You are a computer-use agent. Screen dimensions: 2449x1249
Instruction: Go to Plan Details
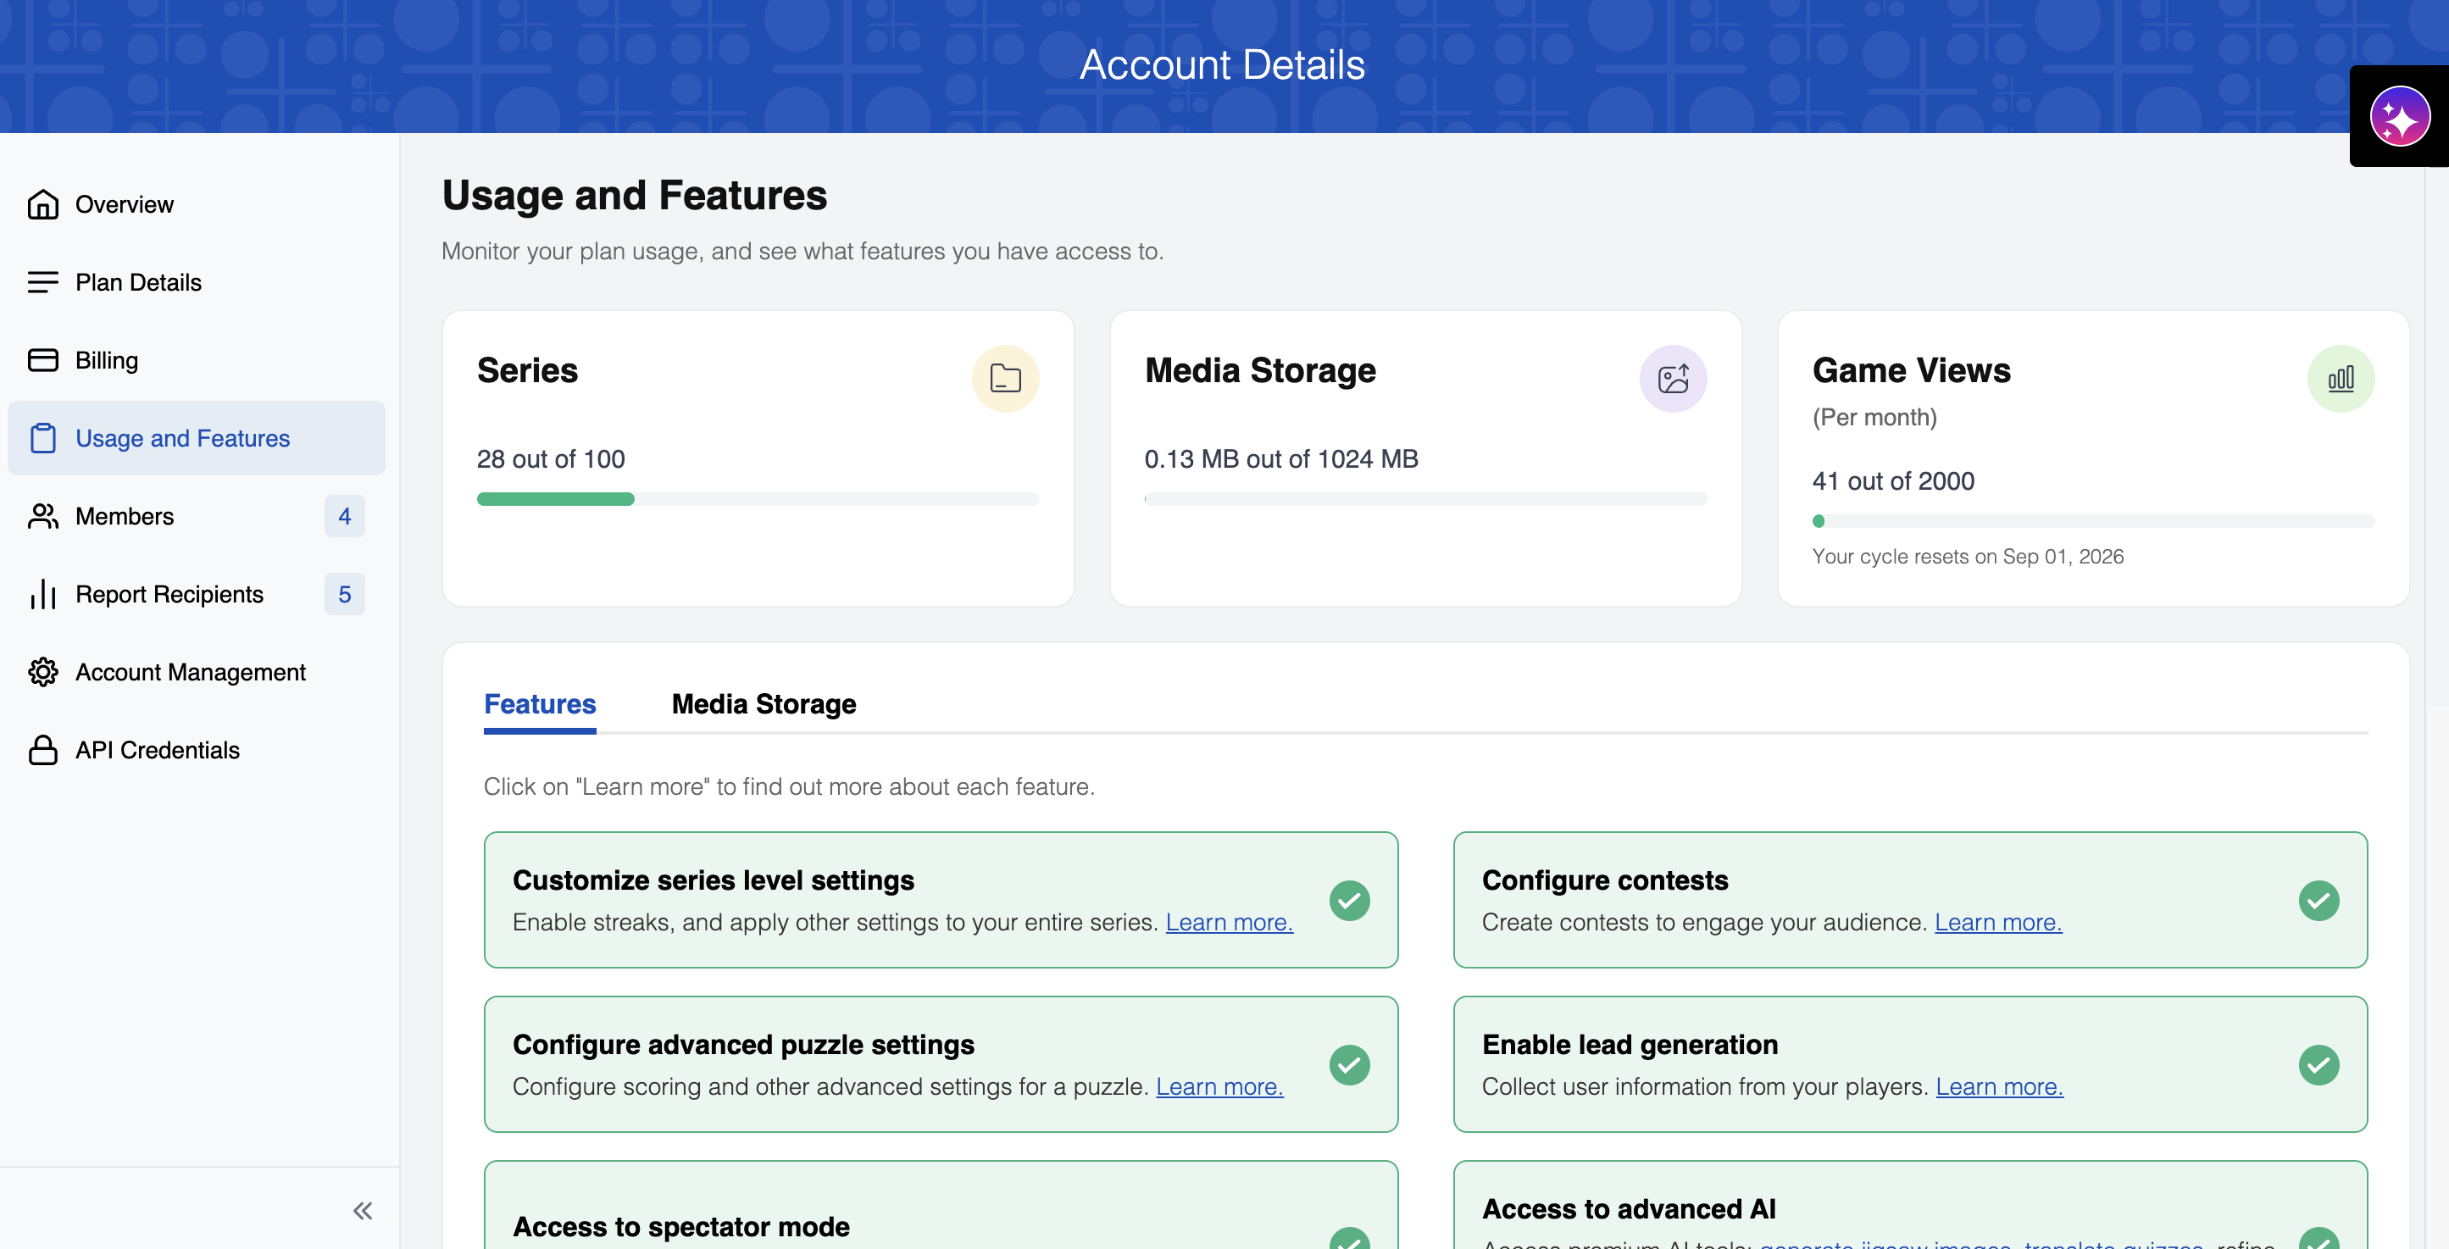pyautogui.click(x=197, y=282)
